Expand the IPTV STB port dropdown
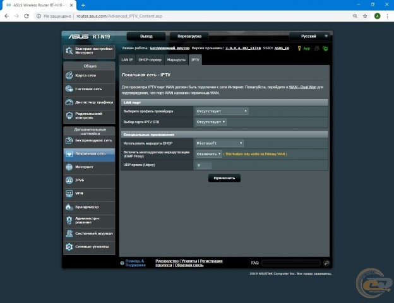394x303 pixels. [x=211, y=122]
